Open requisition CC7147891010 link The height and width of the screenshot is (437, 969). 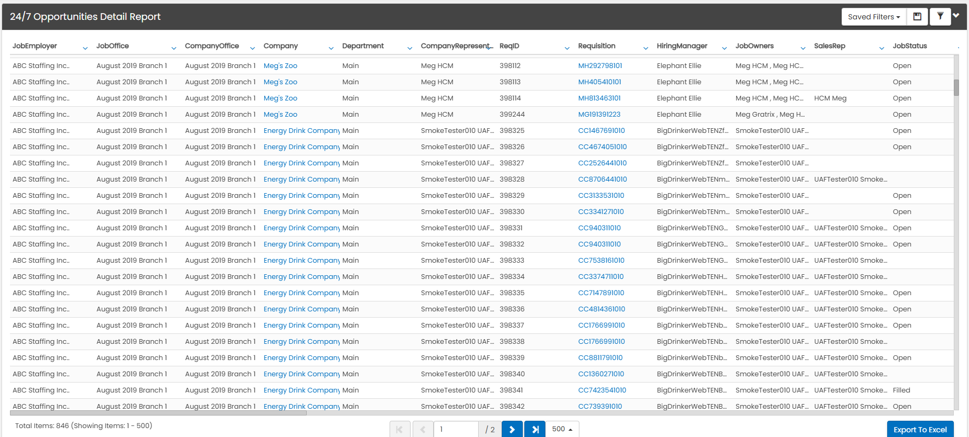601,293
